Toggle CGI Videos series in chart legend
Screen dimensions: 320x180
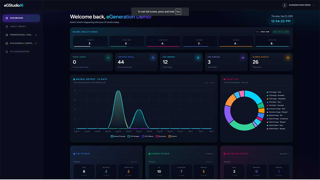tap(148, 136)
